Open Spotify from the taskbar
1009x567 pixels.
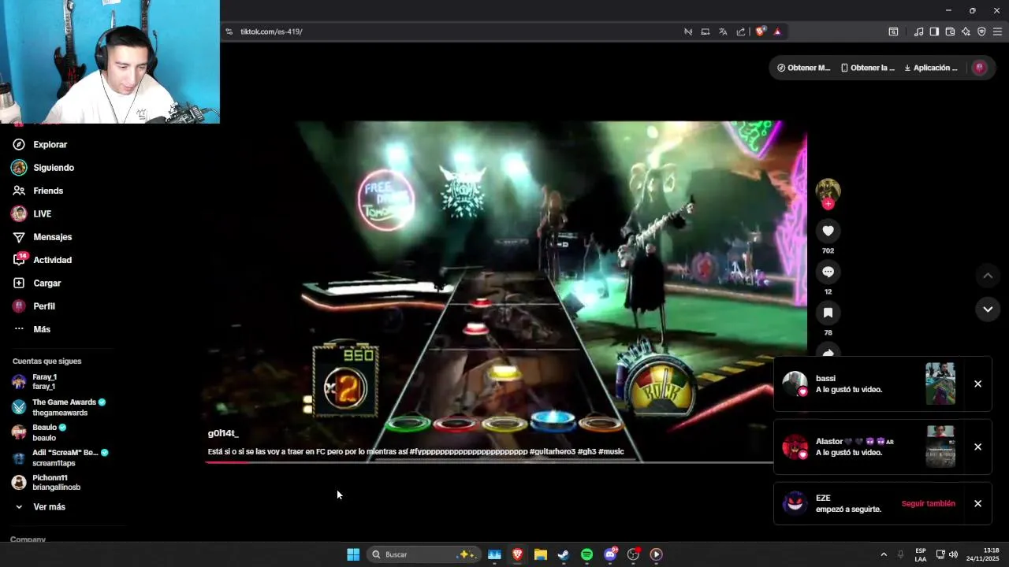pyautogui.click(x=586, y=554)
